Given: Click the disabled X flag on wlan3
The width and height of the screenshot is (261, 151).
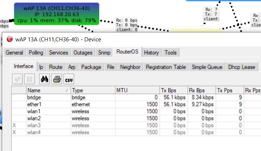Looking at the screenshot, I should pyautogui.click(x=14, y=125).
